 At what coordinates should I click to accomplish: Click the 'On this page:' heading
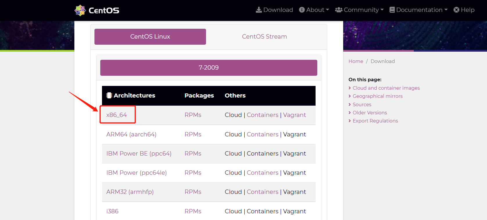365,80
